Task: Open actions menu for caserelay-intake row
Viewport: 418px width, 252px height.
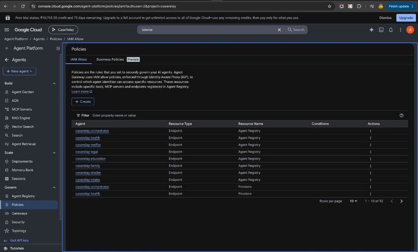Action: [370, 180]
